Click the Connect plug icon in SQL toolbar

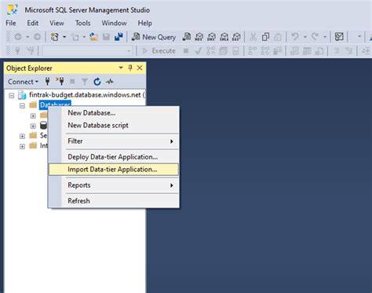coord(17,50)
